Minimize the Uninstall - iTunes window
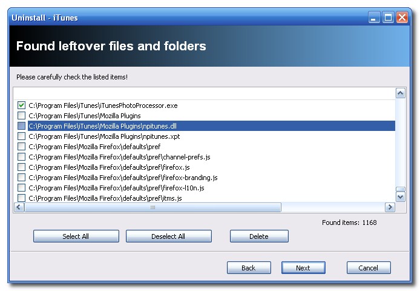Image resolution: width=420 pixels, height=291 pixels. pyautogui.click(x=374, y=18)
